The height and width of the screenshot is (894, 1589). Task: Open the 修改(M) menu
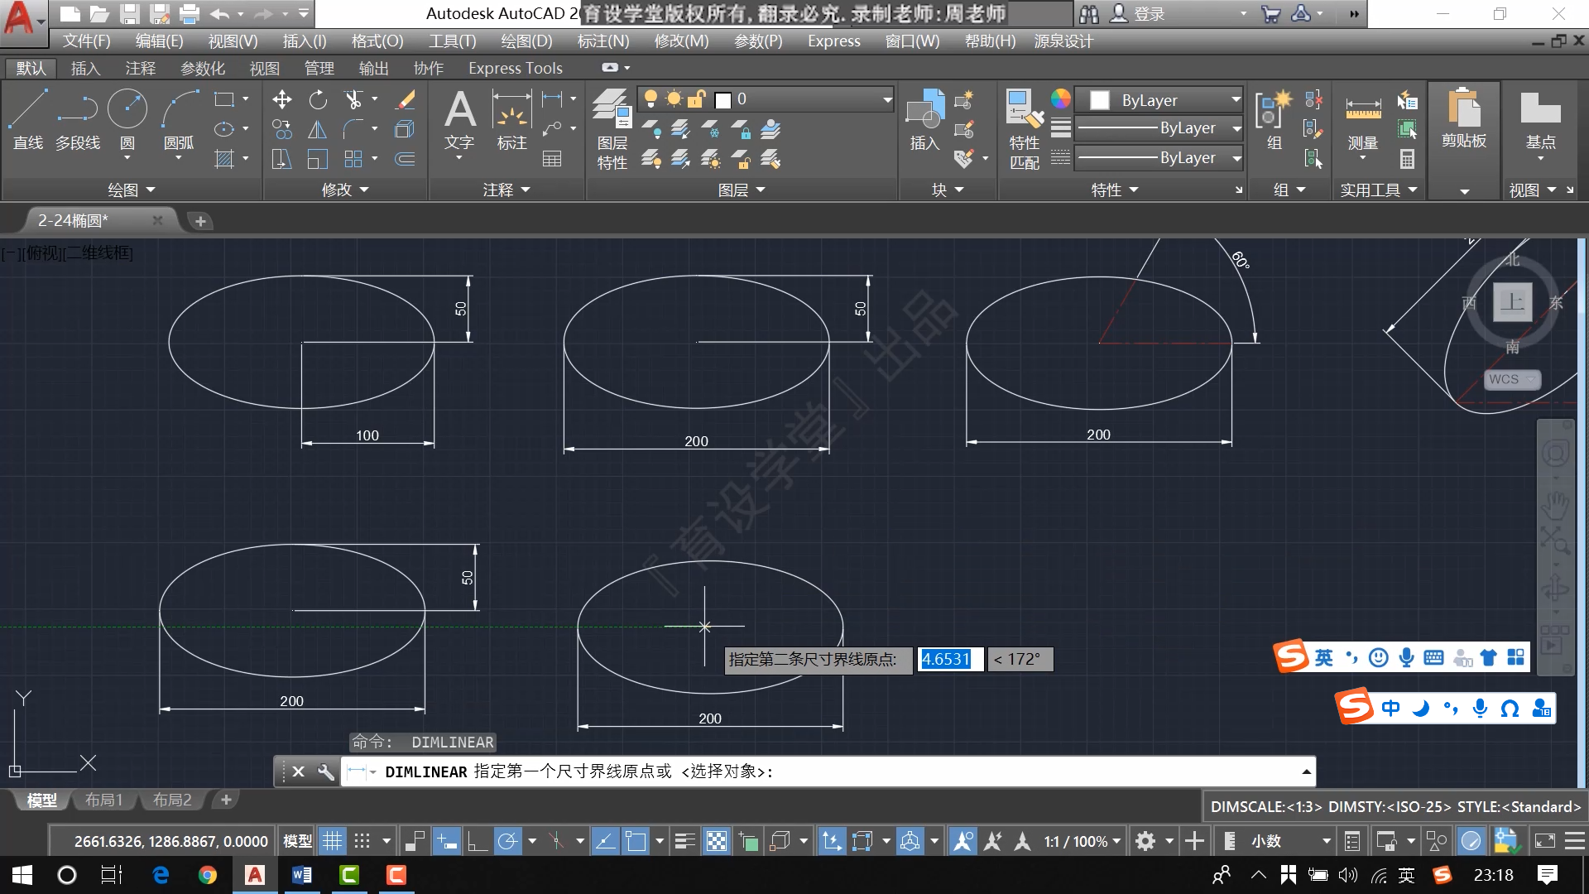[x=681, y=41]
